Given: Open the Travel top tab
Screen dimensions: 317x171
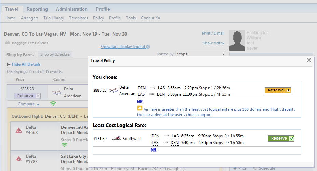Looking at the screenshot, I should coord(12,9).
